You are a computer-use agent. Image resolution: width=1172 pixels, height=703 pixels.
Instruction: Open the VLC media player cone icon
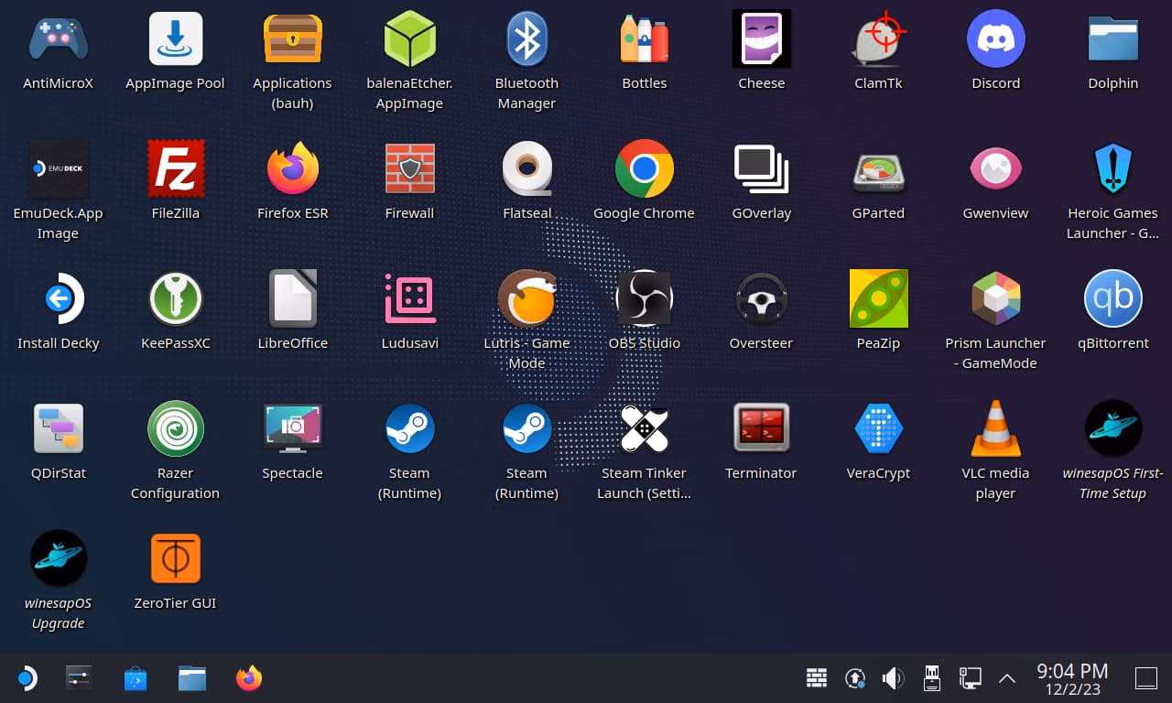(x=995, y=428)
